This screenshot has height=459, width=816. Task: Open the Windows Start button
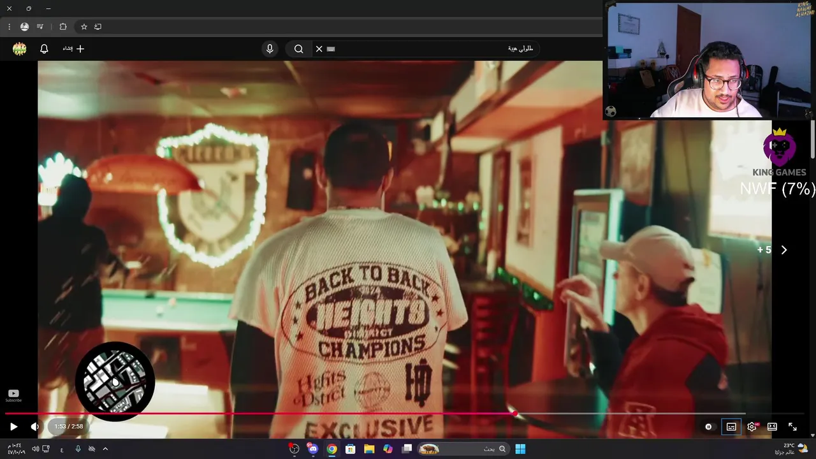coord(520,449)
